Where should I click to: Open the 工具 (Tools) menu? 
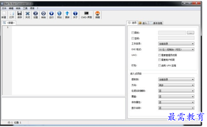[x=25, y=8]
